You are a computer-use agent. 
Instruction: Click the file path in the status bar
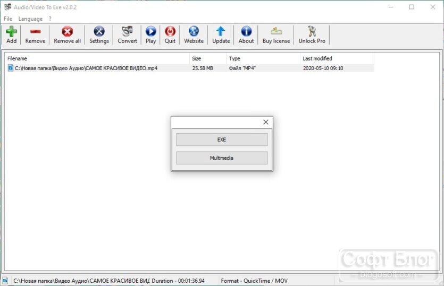[81, 281]
